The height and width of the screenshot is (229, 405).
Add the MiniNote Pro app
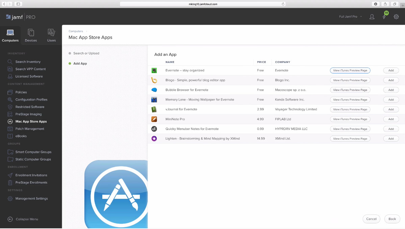point(391,119)
